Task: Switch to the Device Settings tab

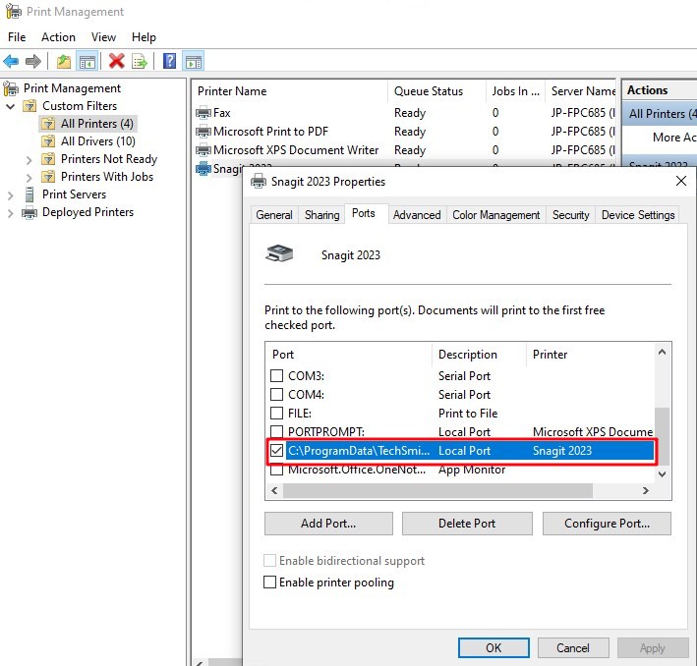Action: [638, 215]
